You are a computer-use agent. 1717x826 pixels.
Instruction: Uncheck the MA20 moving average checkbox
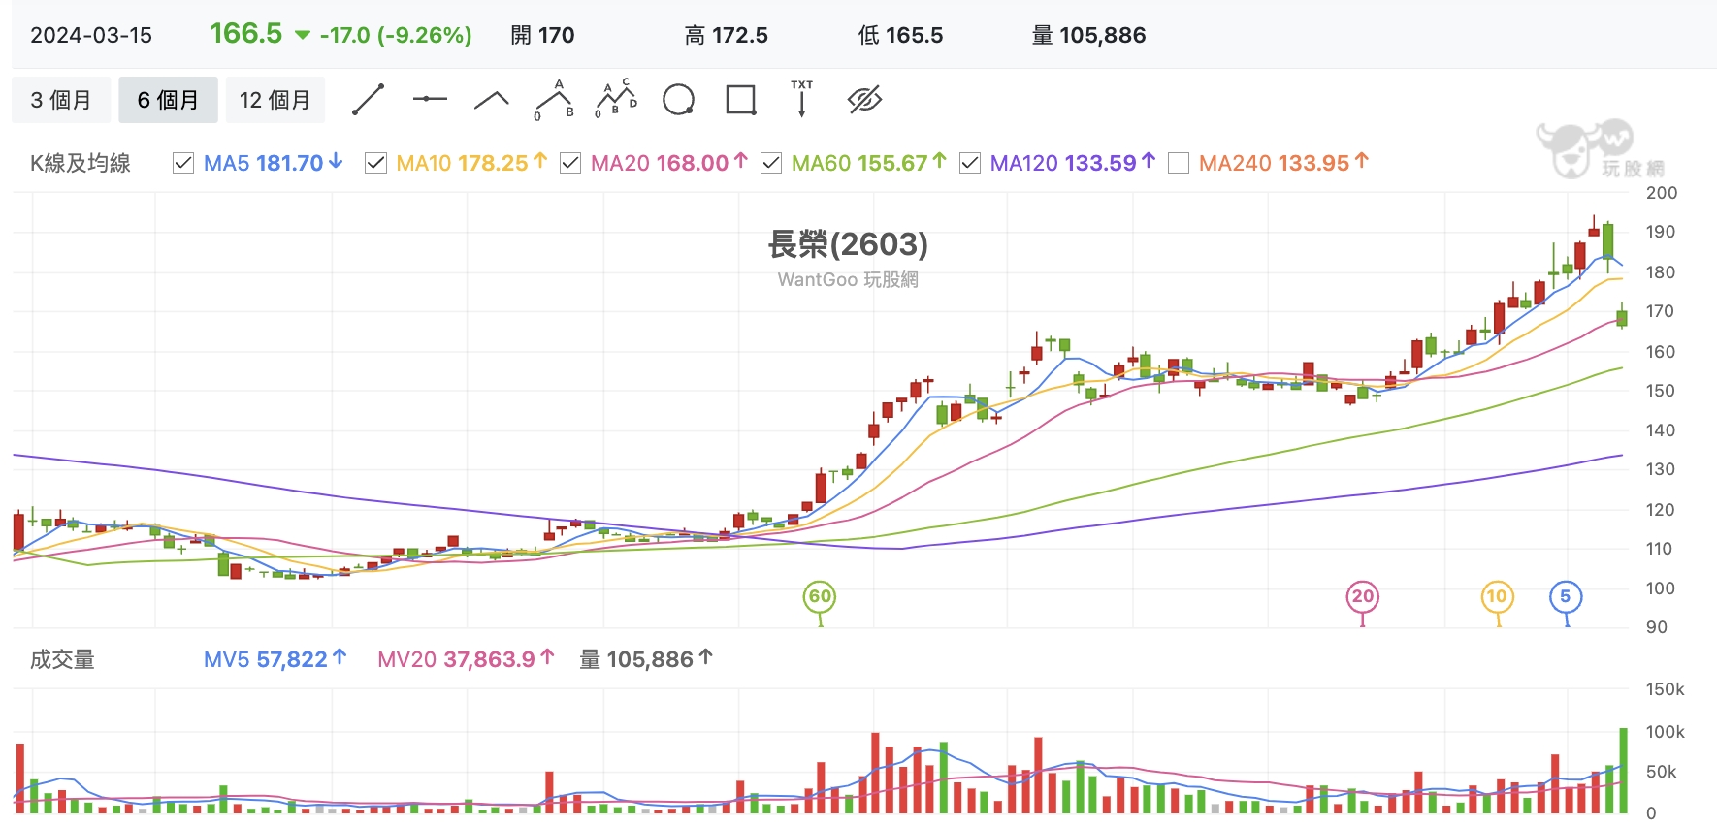[570, 163]
